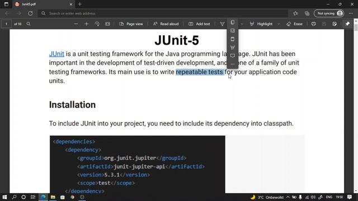The width and height of the screenshot is (358, 201).
Task: Start Read aloud
Action: click(x=166, y=23)
